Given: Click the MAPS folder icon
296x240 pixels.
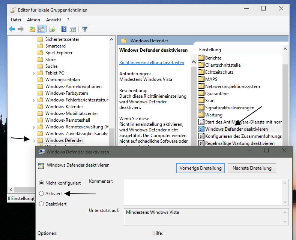Looking at the screenshot, I should coord(201,79).
